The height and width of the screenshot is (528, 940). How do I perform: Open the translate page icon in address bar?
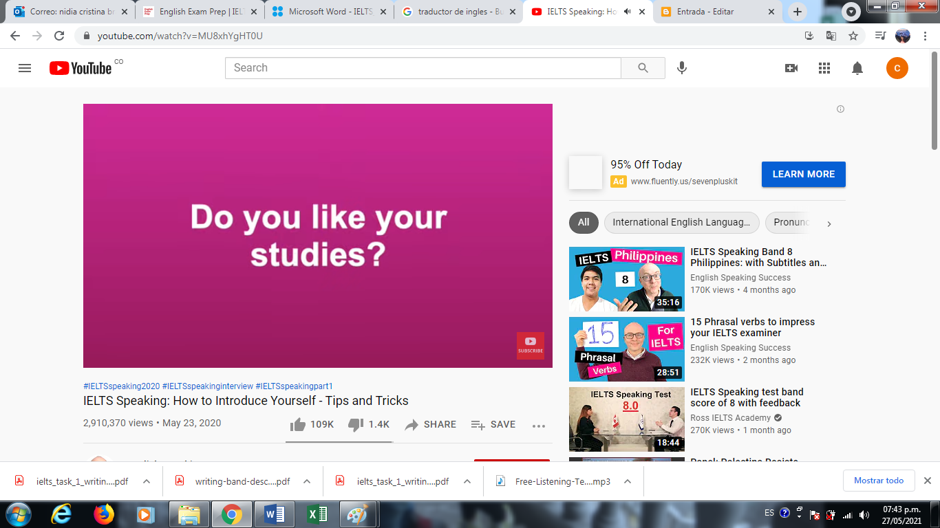831,36
